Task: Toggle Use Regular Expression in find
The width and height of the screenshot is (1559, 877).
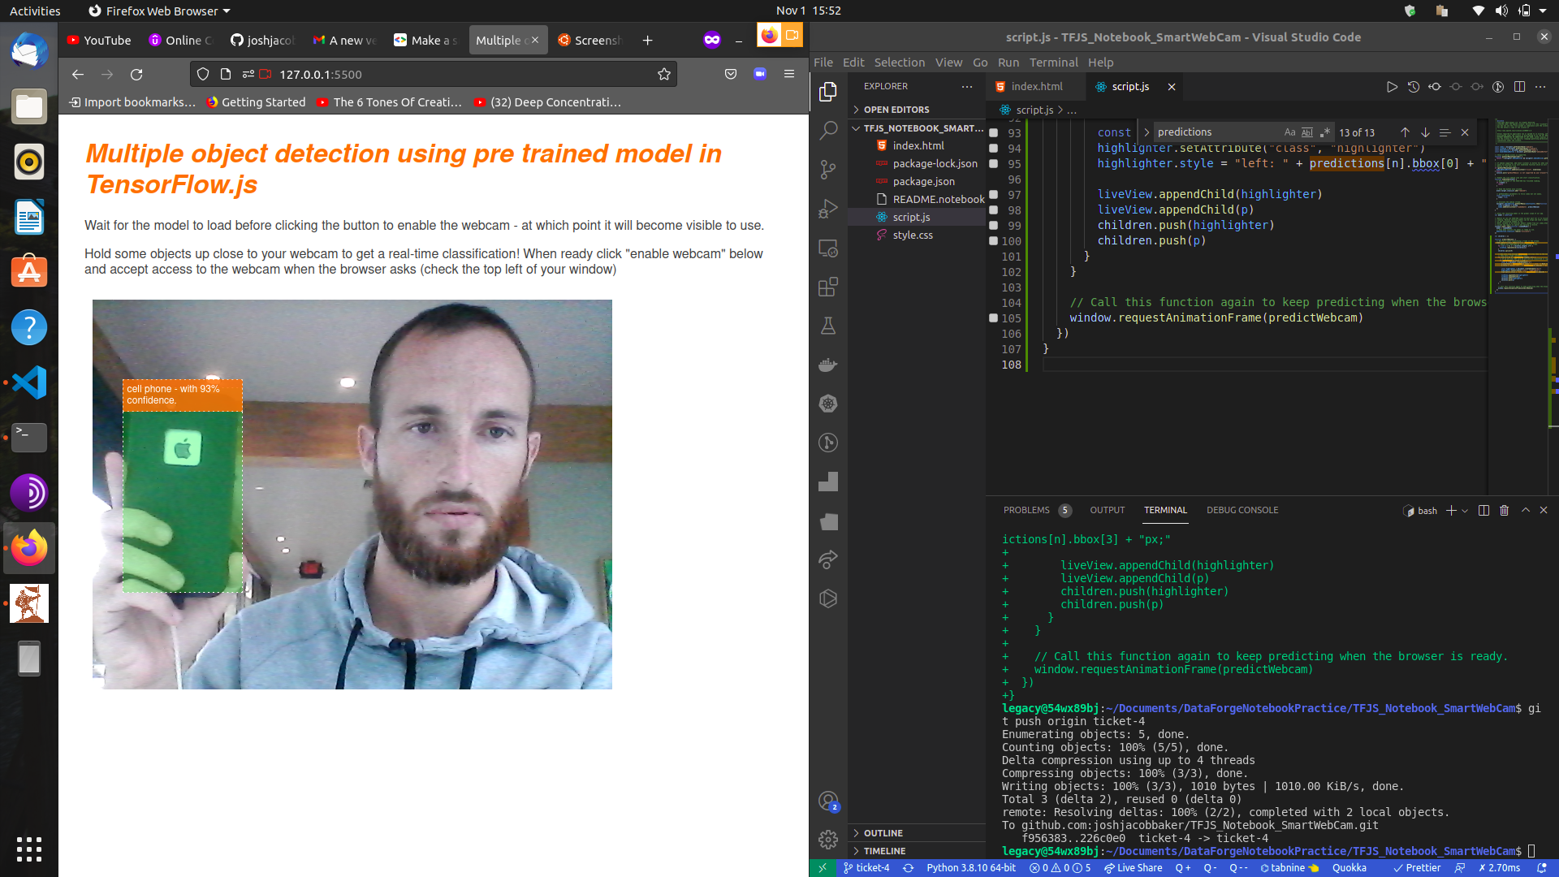Action: (x=1324, y=132)
